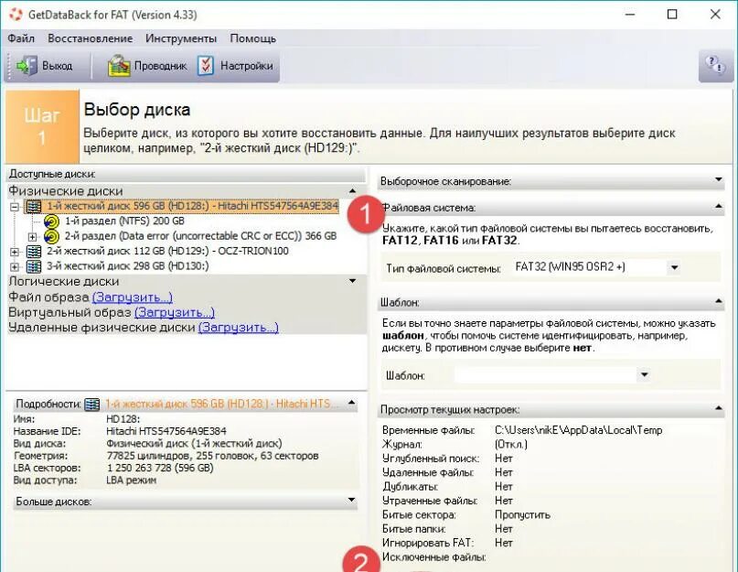Open the Инструменты menu
The width and height of the screenshot is (738, 572).
(181, 38)
